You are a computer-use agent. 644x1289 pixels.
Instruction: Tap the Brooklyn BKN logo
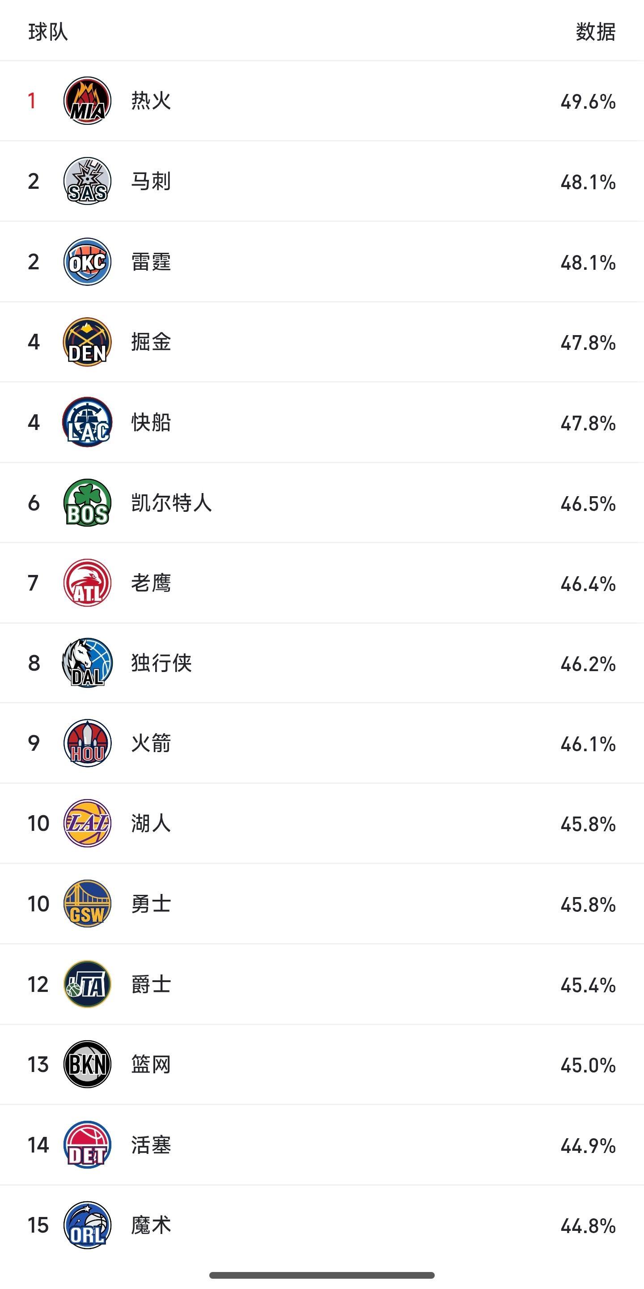tap(88, 1064)
